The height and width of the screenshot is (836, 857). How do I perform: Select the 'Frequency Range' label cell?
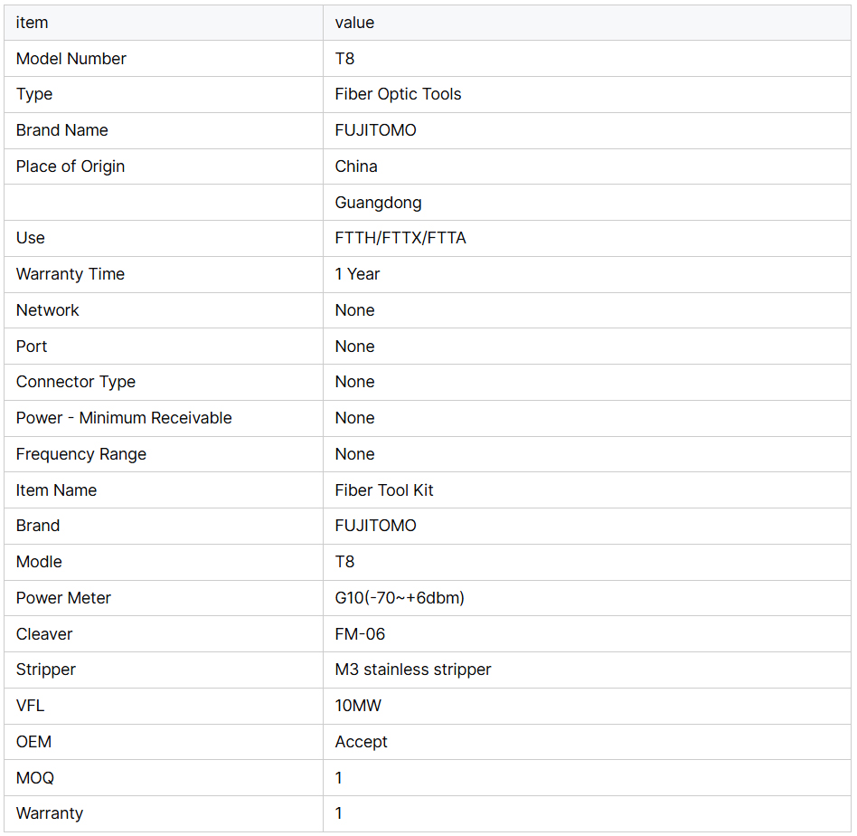tap(81, 454)
